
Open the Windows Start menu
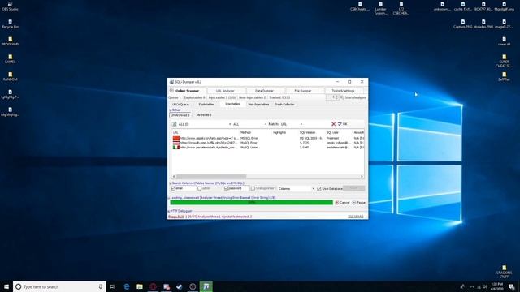point(6,286)
